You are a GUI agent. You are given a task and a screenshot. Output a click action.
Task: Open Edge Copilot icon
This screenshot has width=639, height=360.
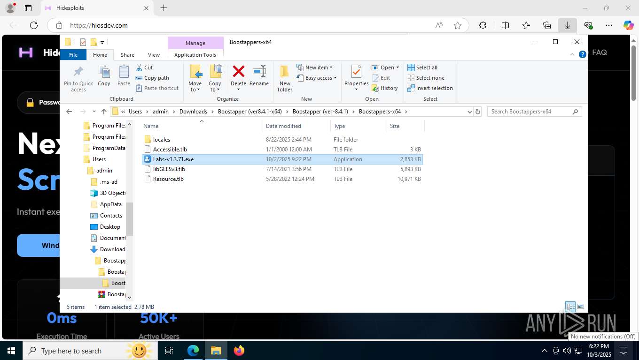pos(629,25)
